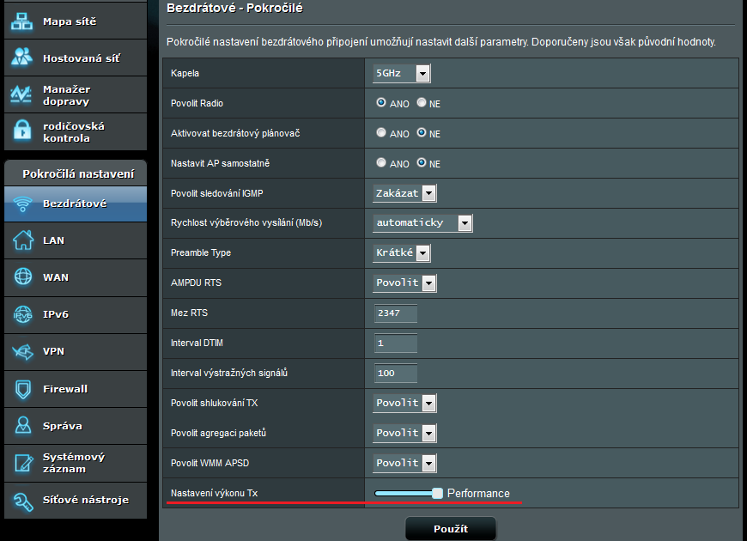The height and width of the screenshot is (541, 747).
Task: Open the WAN globe icon
Action: (x=22, y=277)
